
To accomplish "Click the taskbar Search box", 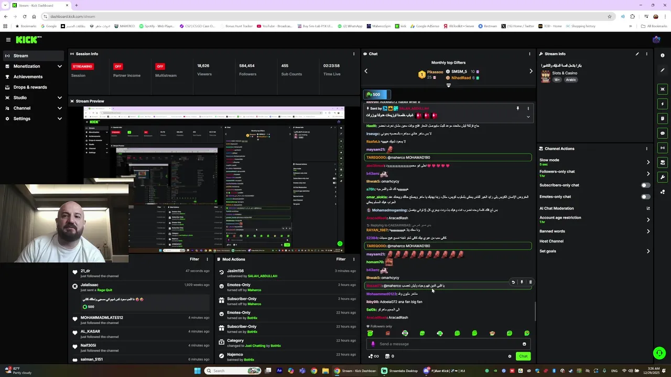I will 232,371.
